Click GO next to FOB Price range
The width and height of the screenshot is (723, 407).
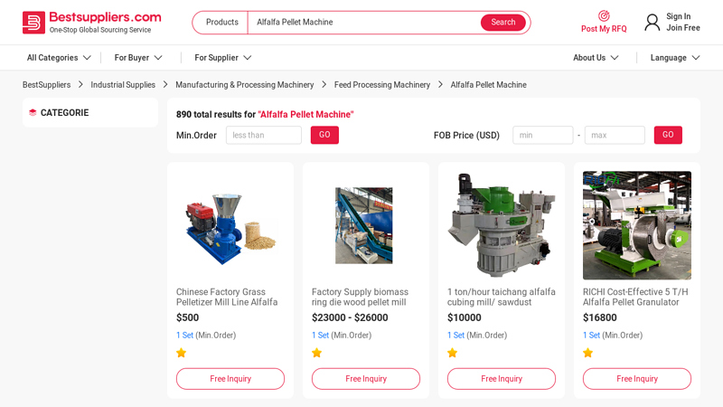(668, 135)
